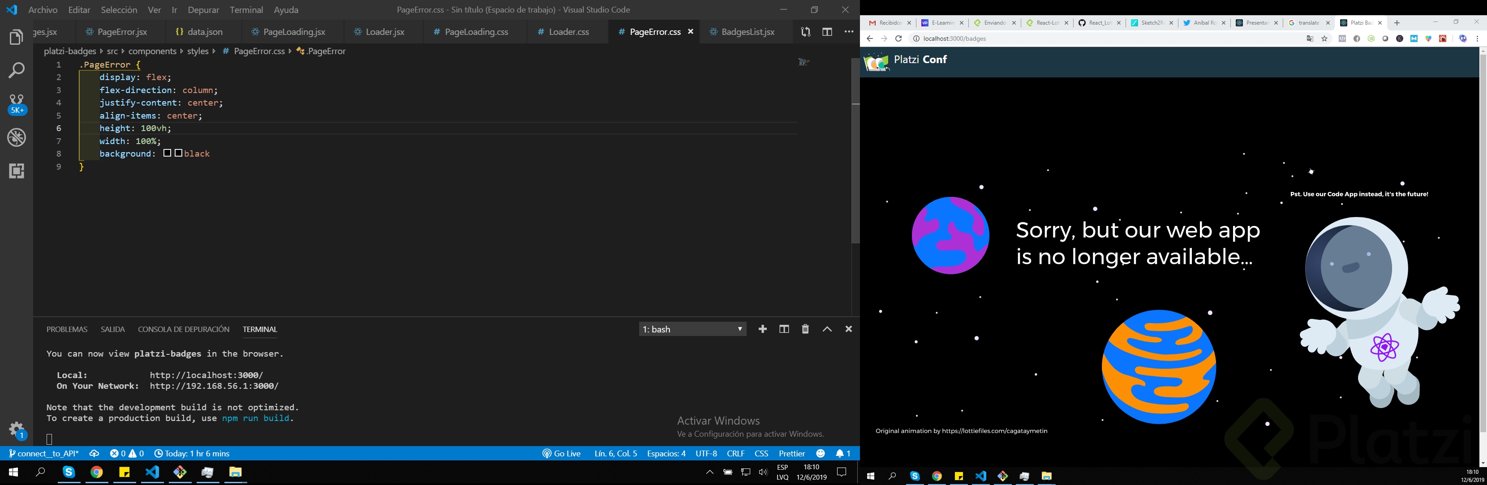Screen dimensions: 1487x485
Task: Close the terminal panel
Action: [x=849, y=329]
